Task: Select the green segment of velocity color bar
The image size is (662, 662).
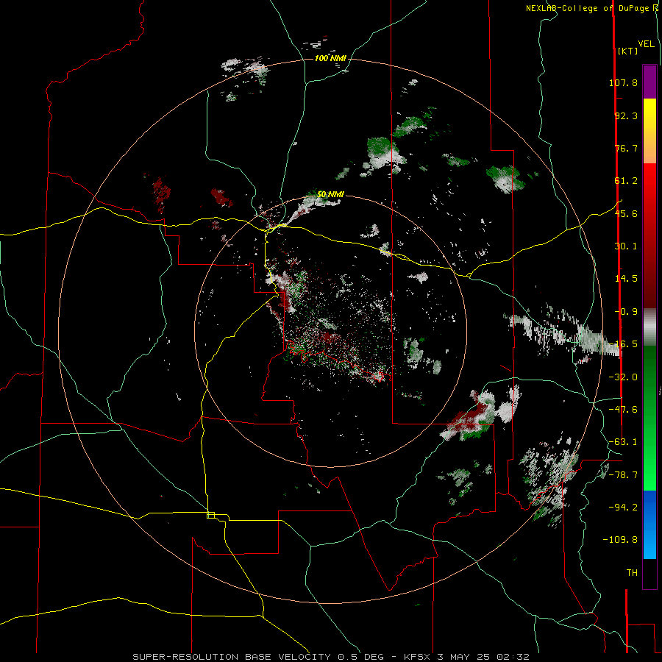Action: (649, 418)
